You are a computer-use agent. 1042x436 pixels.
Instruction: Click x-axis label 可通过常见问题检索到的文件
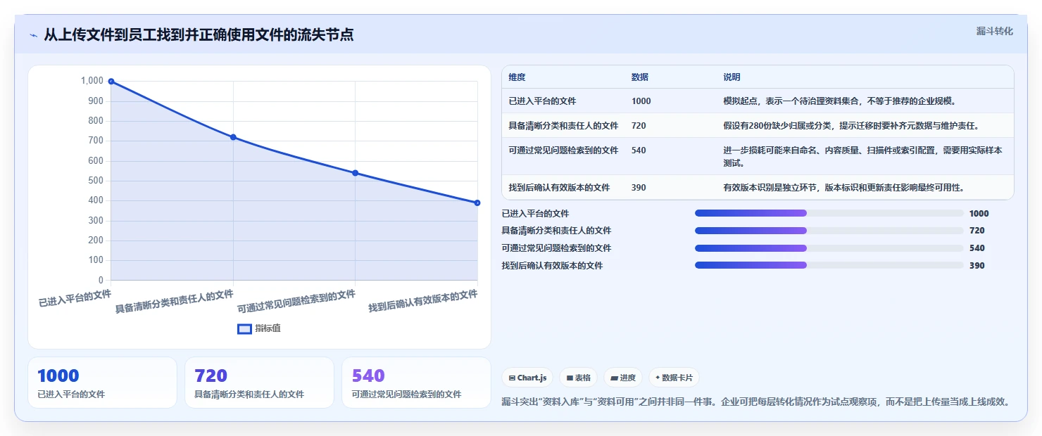pos(296,301)
